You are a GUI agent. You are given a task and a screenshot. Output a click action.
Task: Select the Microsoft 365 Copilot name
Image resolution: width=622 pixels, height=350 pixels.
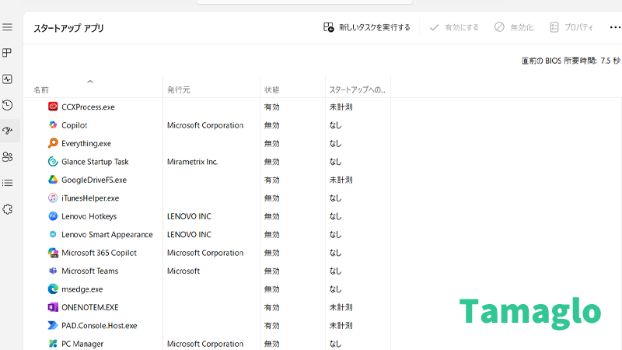(x=99, y=254)
